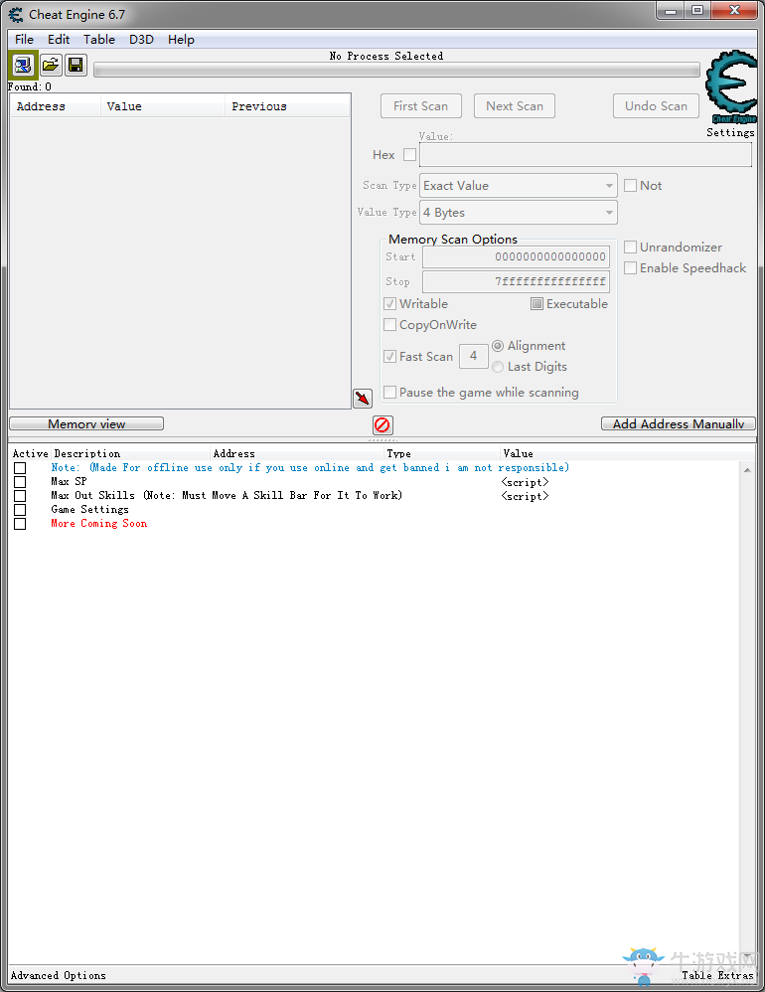Open Memory view

(x=86, y=423)
